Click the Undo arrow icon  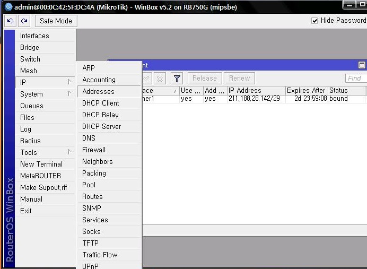10,21
